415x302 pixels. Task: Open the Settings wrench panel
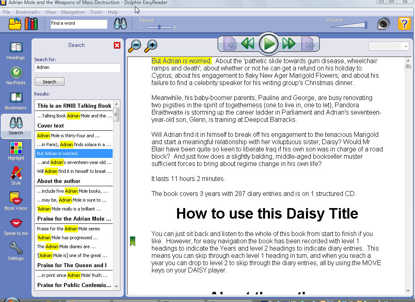pyautogui.click(x=16, y=251)
